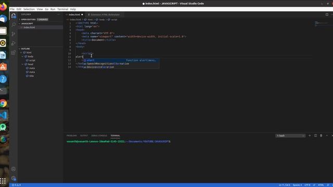Switch to the index.html editor tab
Viewport: 333px width, 187px height.
pyautogui.click(x=74, y=15)
